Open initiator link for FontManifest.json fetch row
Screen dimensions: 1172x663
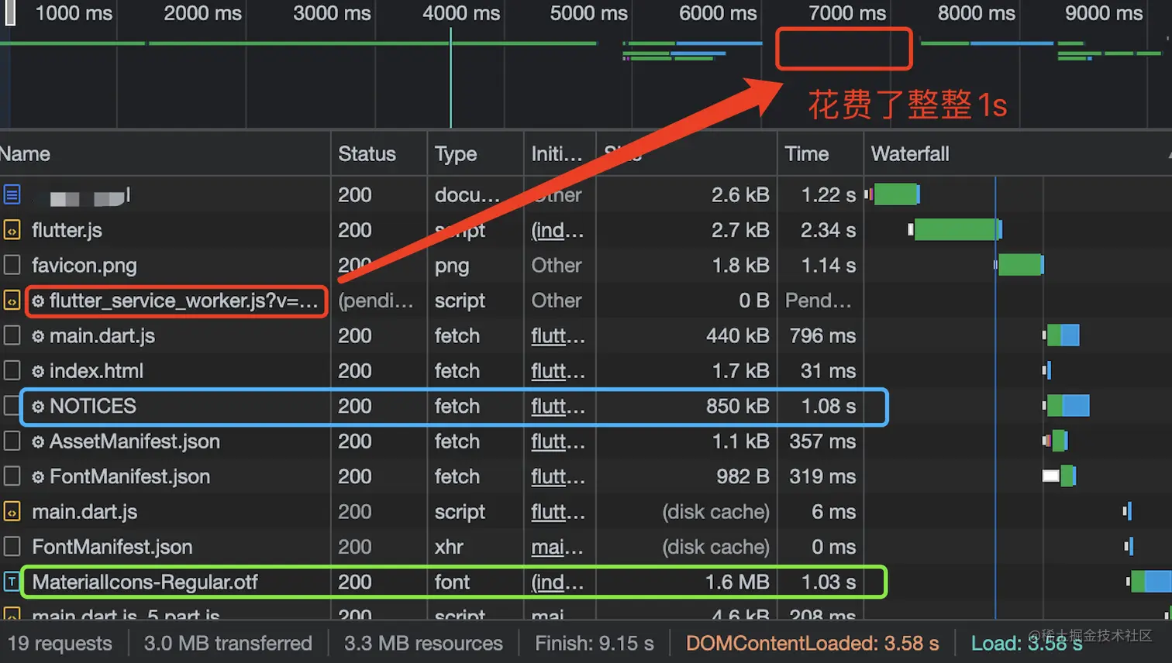[x=557, y=476]
